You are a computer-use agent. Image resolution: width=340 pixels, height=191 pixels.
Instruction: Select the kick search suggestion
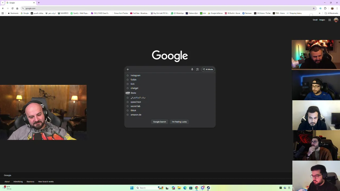170,84
